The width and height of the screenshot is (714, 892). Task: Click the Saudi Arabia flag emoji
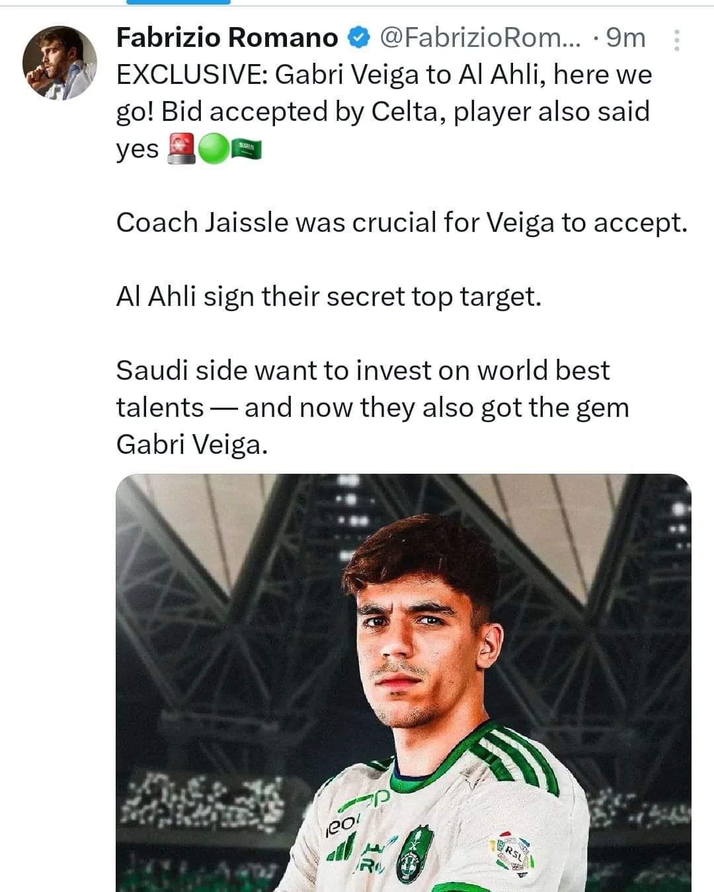pyautogui.click(x=245, y=151)
